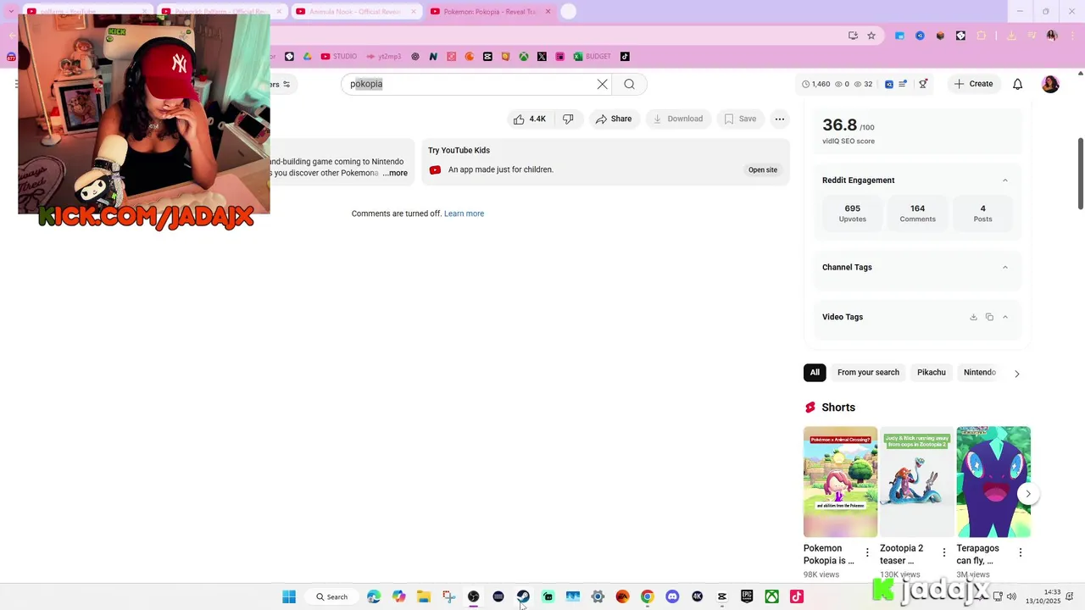The image size is (1085, 610).
Task: Open Chrome downloads icon
Action: point(1011,36)
